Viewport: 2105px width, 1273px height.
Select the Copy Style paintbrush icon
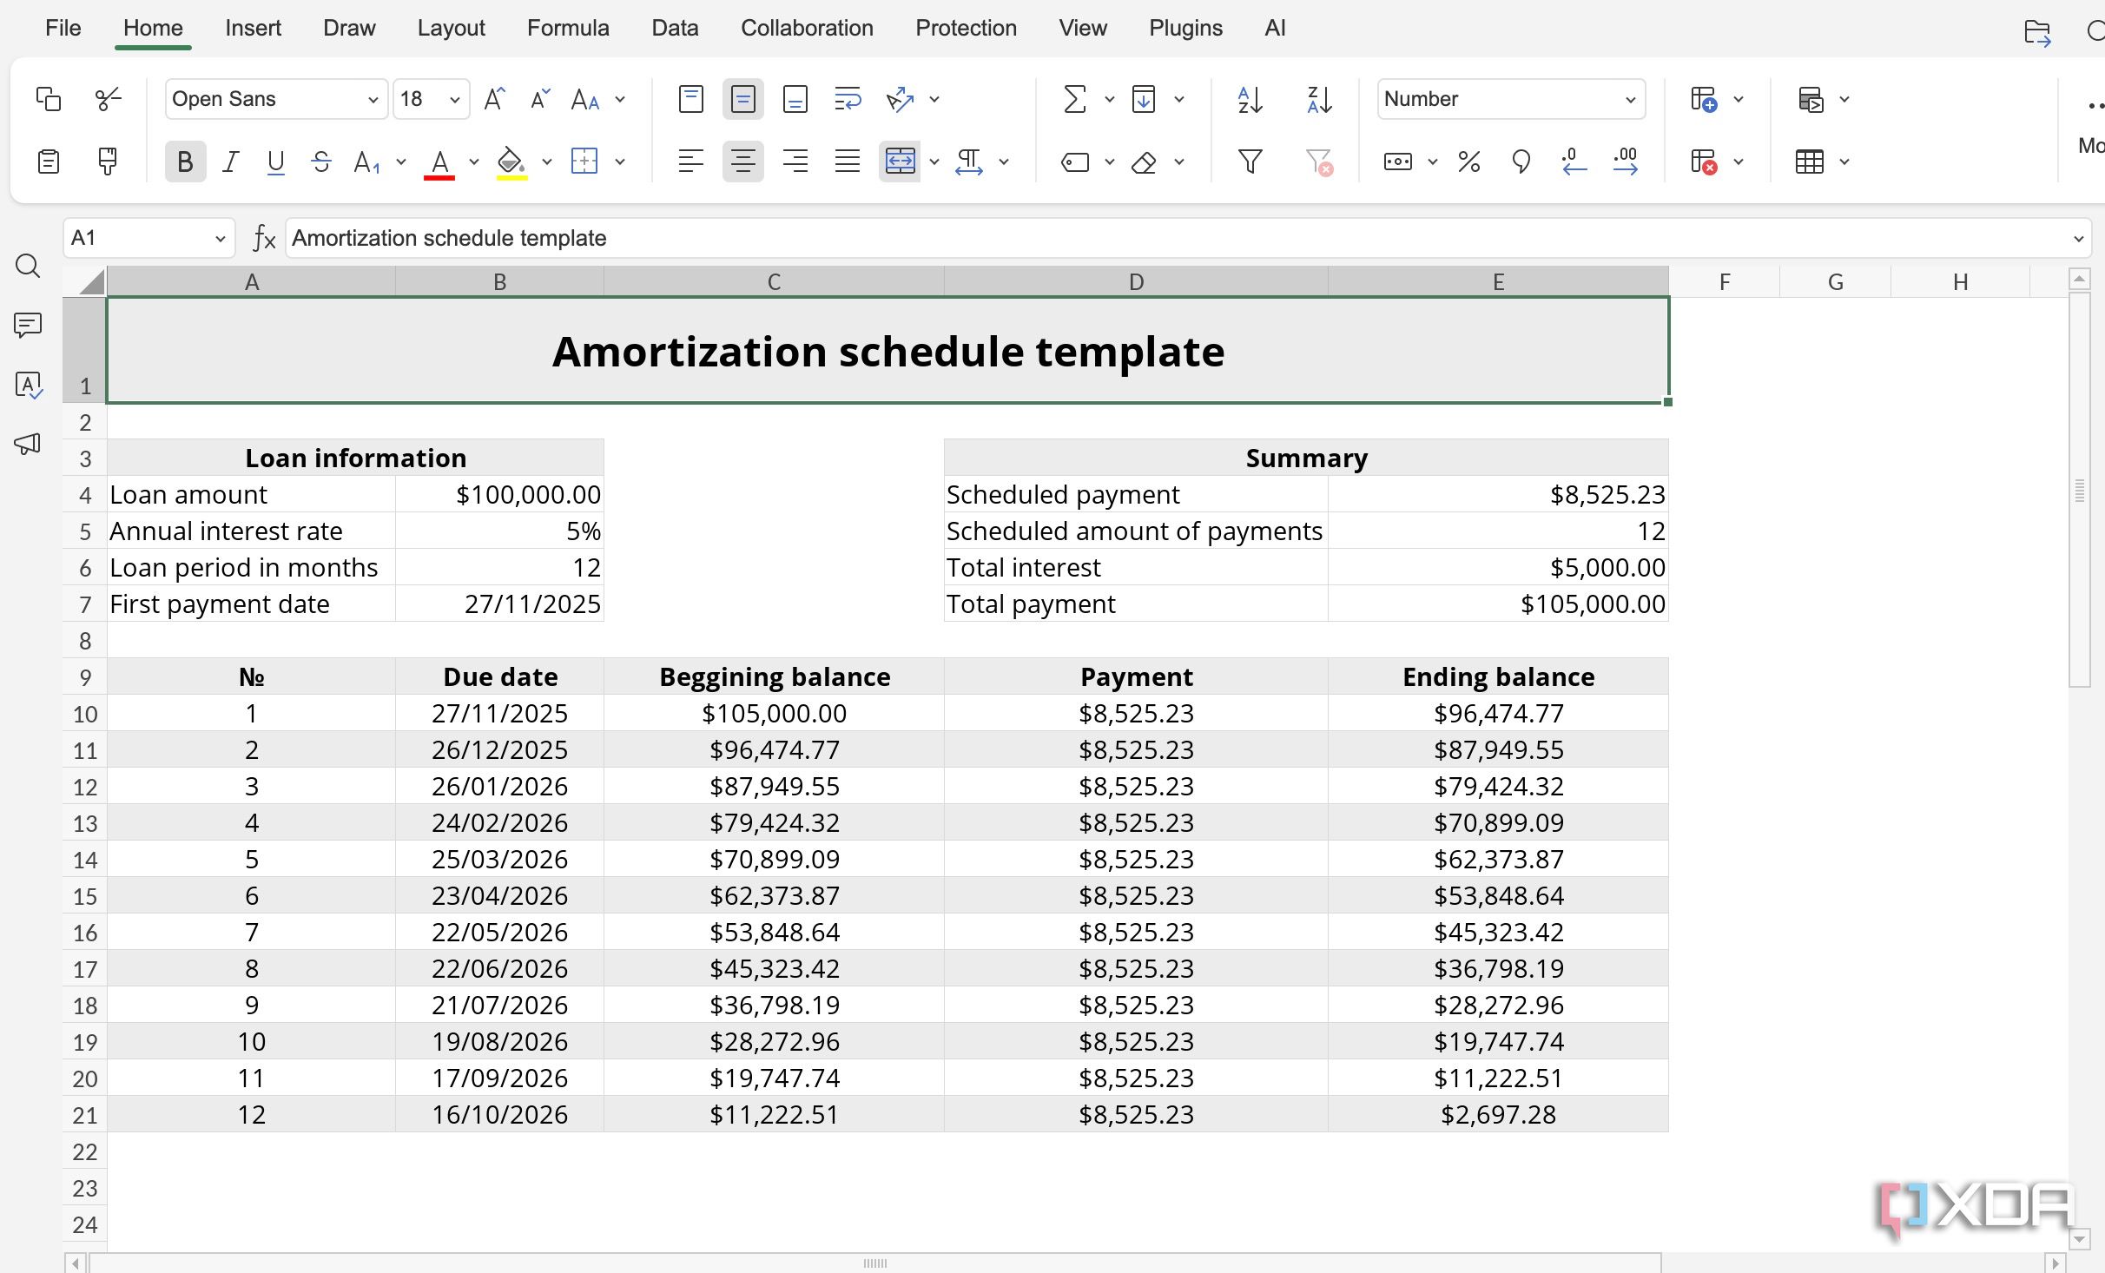tap(108, 162)
